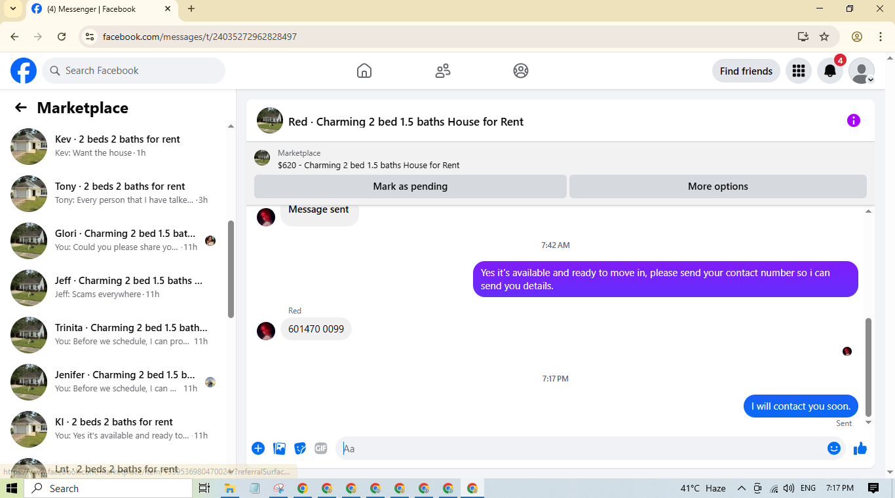
Task: Click the Chrome address bar URL
Action: tap(200, 37)
